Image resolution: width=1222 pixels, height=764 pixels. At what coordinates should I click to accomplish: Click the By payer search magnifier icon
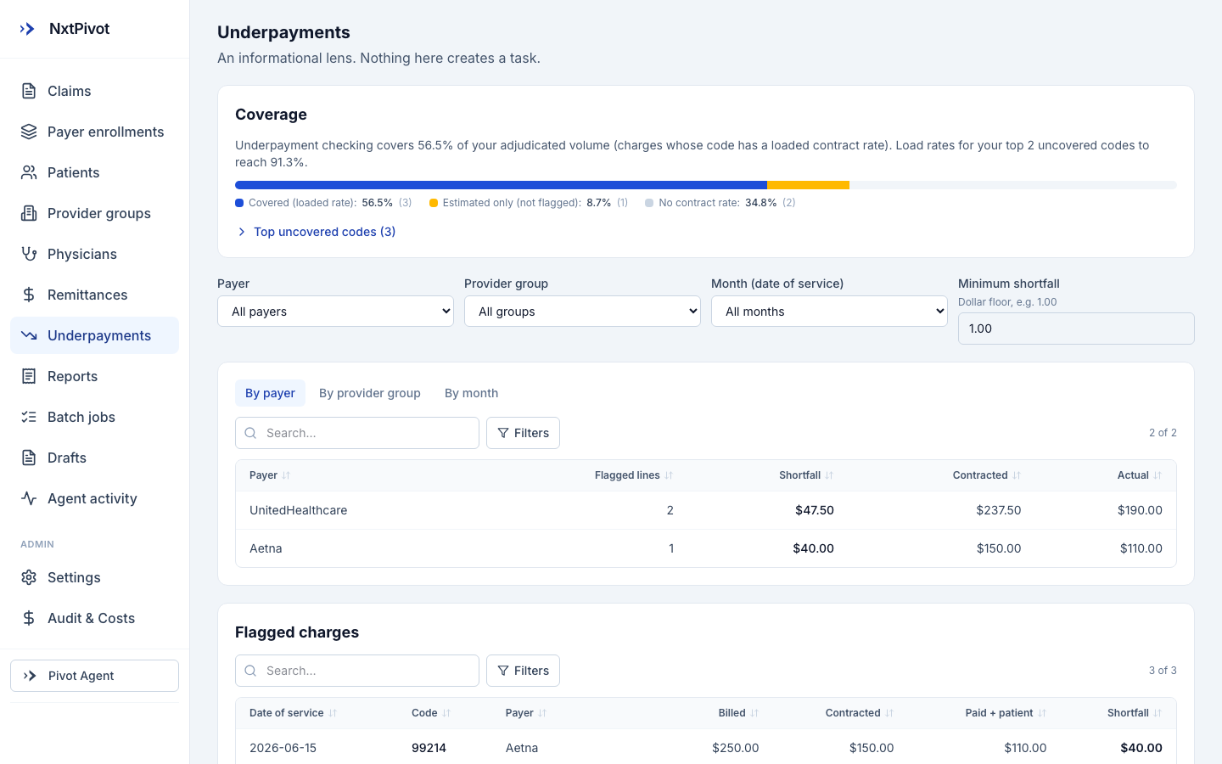(x=250, y=433)
